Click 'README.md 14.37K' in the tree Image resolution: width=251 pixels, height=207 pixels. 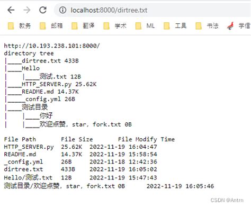pyautogui.click(x=50, y=92)
